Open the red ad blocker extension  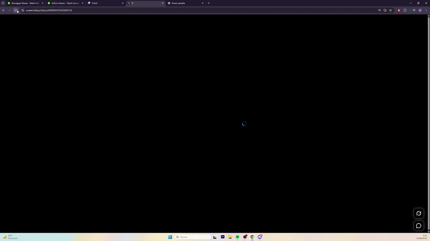pyautogui.click(x=399, y=10)
